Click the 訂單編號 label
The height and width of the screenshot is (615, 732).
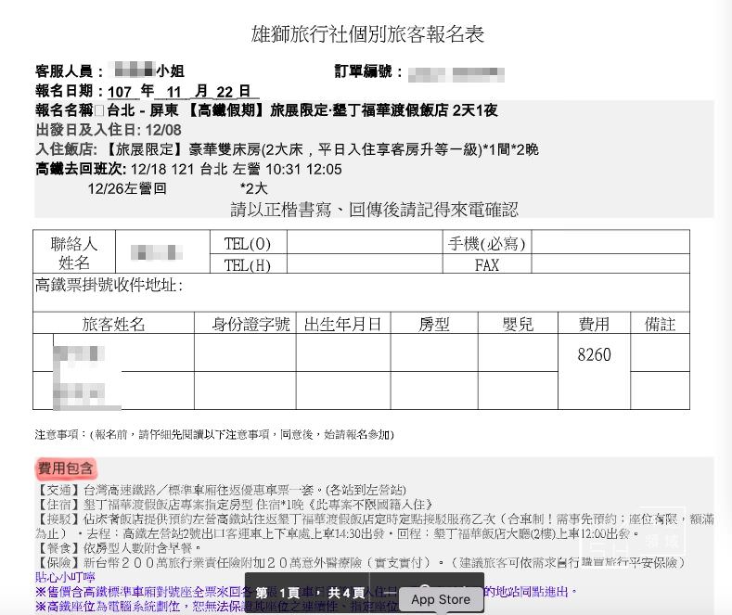pyautogui.click(x=368, y=71)
